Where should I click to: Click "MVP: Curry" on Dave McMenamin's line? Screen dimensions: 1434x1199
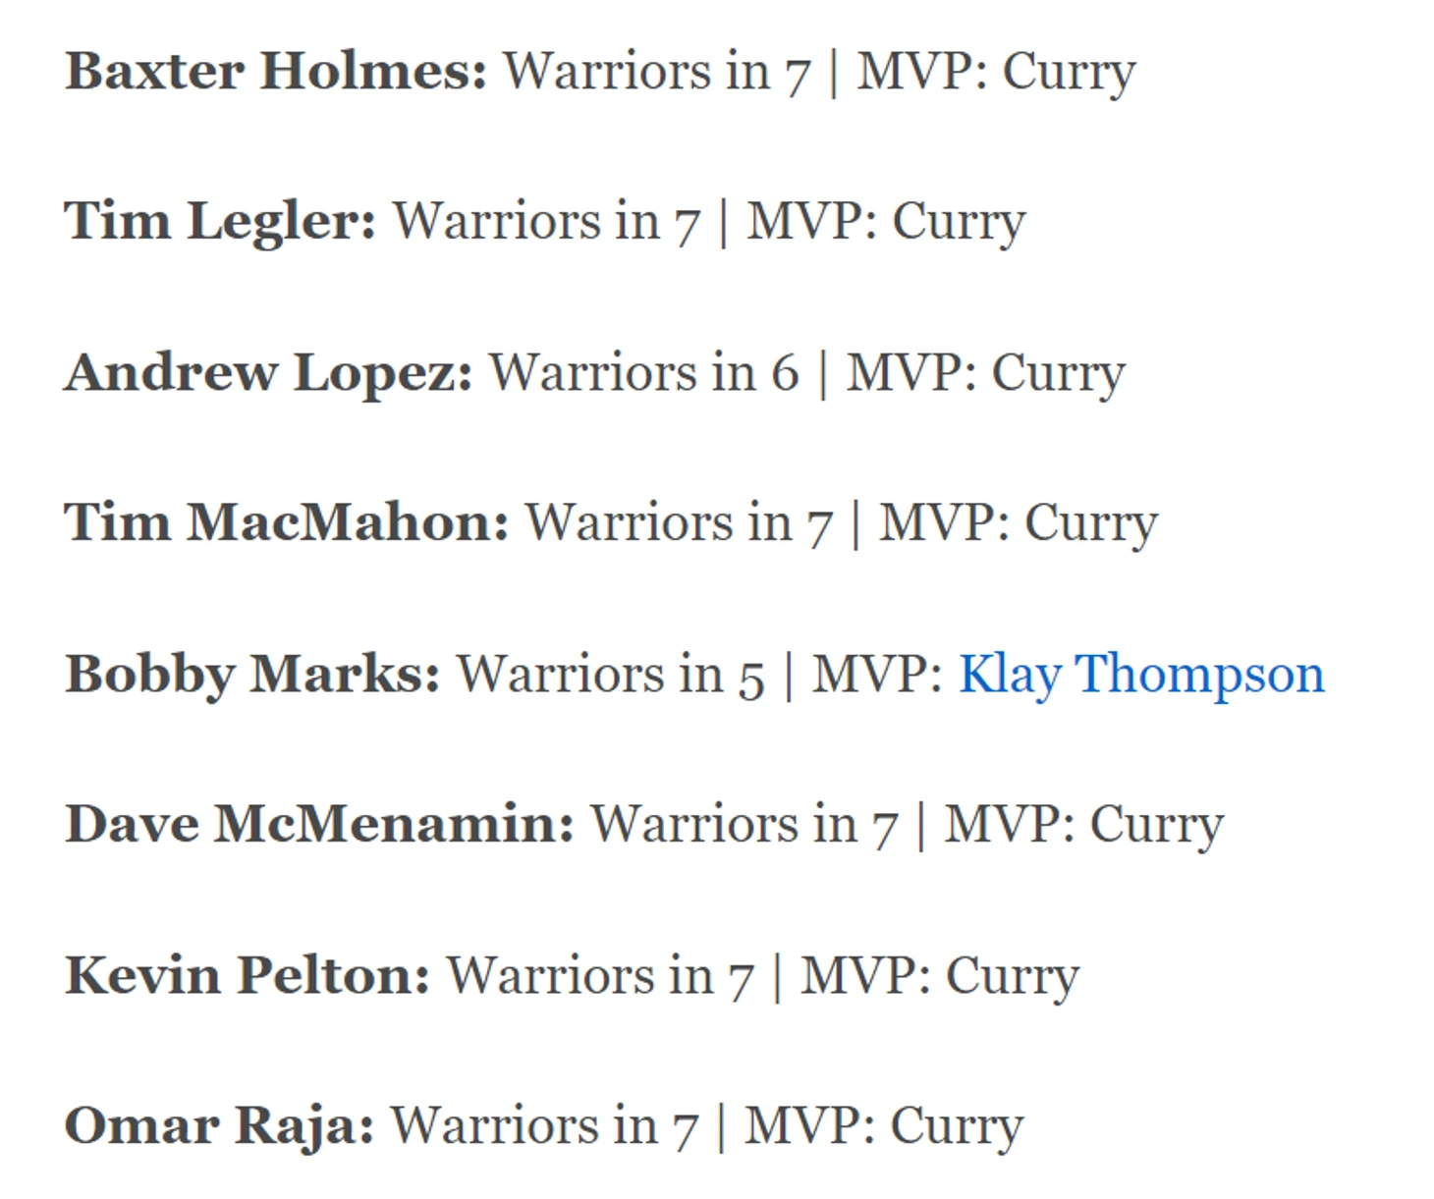1083,824
